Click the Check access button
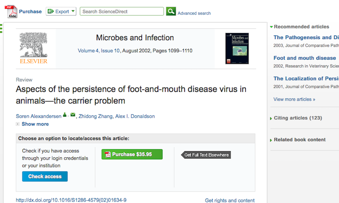Screen dimensions: 339x203 (x=45, y=176)
